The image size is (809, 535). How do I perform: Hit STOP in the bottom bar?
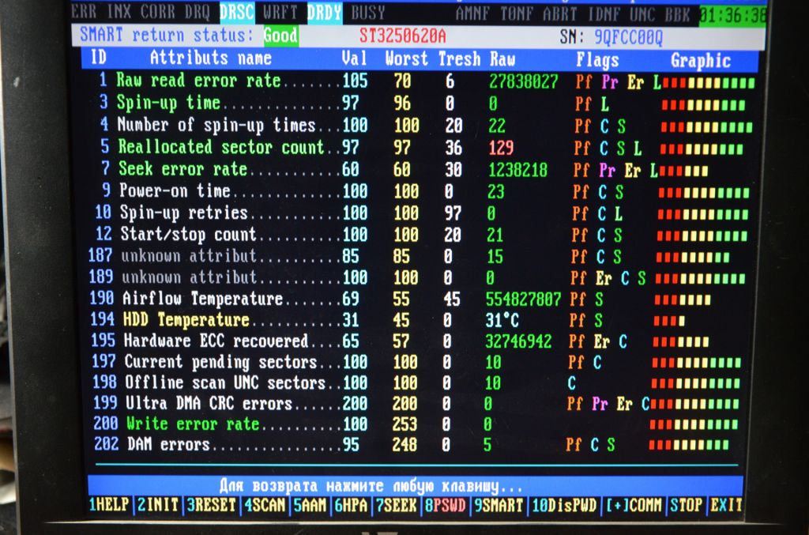[x=686, y=505]
